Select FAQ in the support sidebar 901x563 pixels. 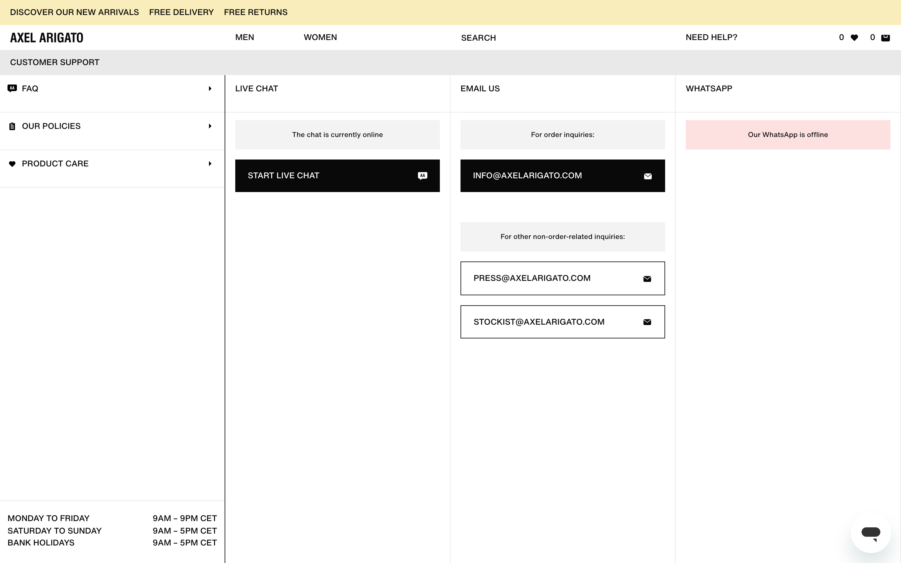coord(112,94)
